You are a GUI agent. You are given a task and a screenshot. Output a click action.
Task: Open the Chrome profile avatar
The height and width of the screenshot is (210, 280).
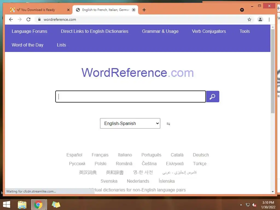pos(260,19)
